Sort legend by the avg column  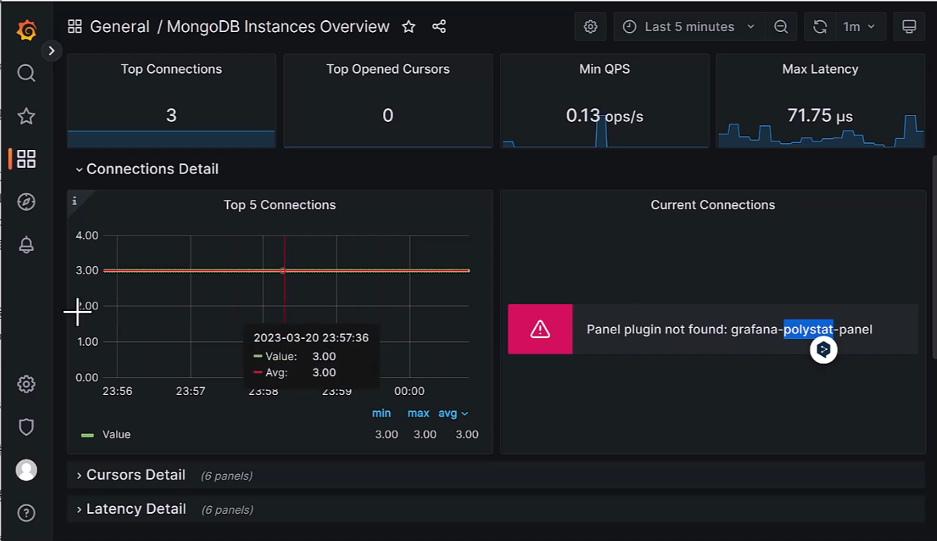tap(453, 414)
